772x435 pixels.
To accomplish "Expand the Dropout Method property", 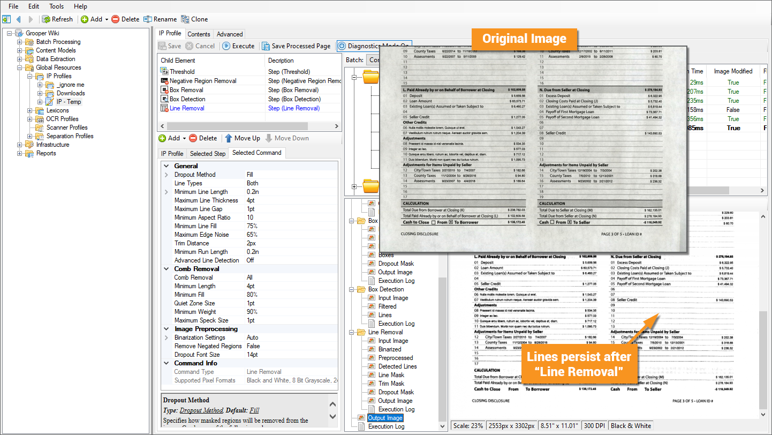I will [x=166, y=175].
